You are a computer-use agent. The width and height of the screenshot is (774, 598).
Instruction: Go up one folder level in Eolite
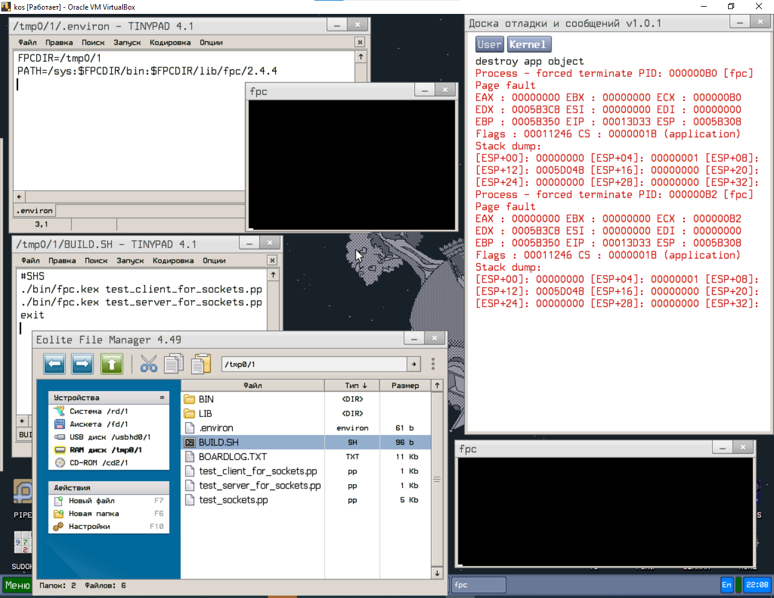pyautogui.click(x=112, y=364)
